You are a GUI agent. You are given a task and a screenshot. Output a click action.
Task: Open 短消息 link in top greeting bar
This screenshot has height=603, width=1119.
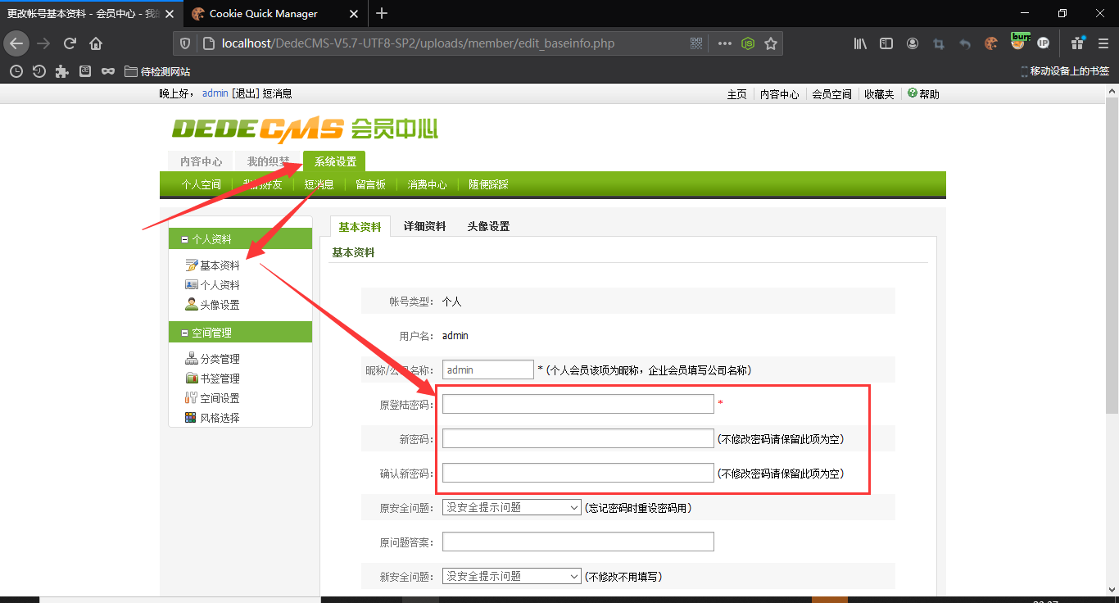pyautogui.click(x=277, y=93)
